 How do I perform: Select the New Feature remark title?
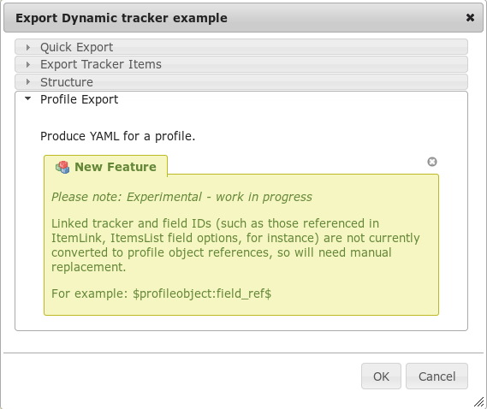116,167
